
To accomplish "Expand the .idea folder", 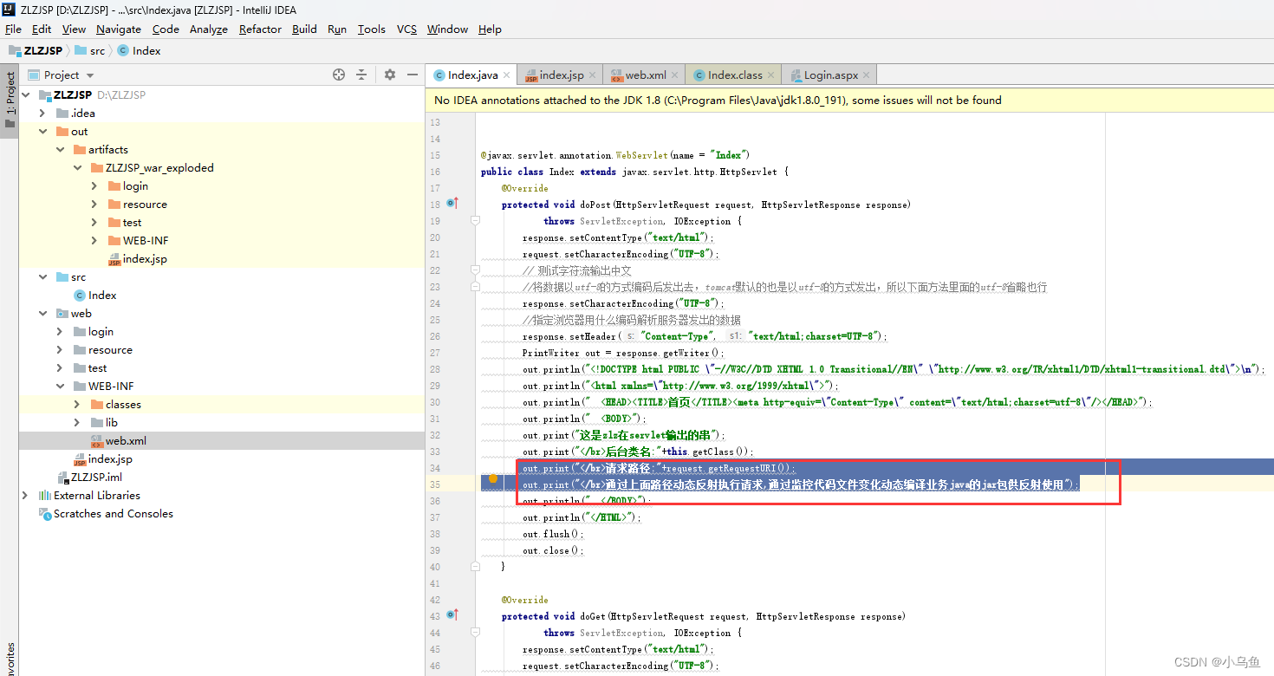I will pyautogui.click(x=42, y=113).
